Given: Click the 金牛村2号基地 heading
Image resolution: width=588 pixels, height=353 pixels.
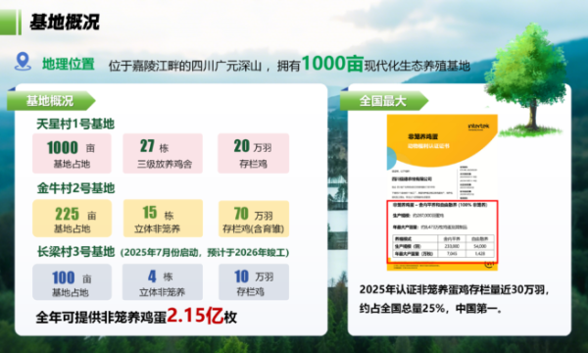Looking at the screenshot, I should click(75, 188).
